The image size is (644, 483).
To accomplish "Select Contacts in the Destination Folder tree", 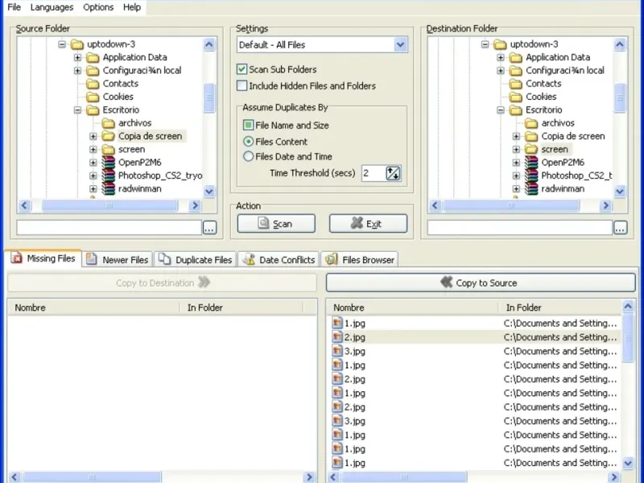I will pos(543,84).
